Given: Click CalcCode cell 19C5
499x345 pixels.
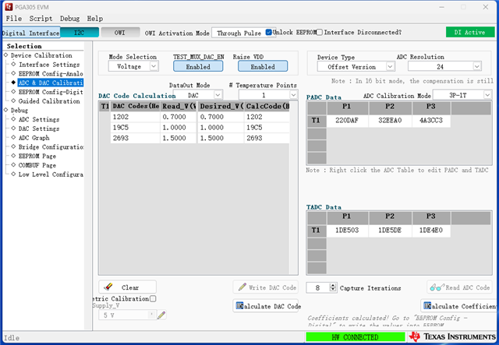Looking at the screenshot, I should [267, 127].
